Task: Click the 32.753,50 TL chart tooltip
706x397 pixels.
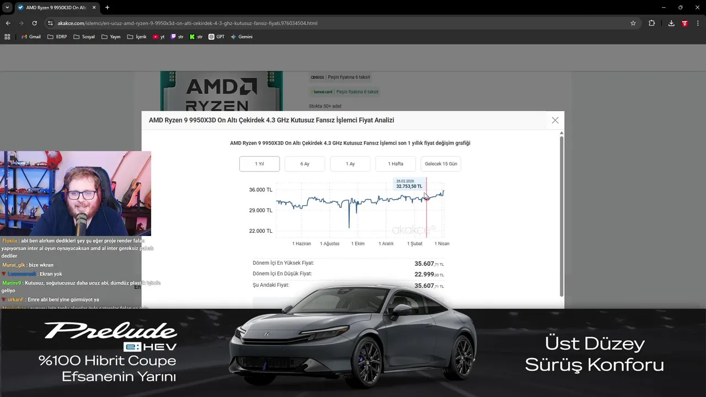Action: (409, 184)
